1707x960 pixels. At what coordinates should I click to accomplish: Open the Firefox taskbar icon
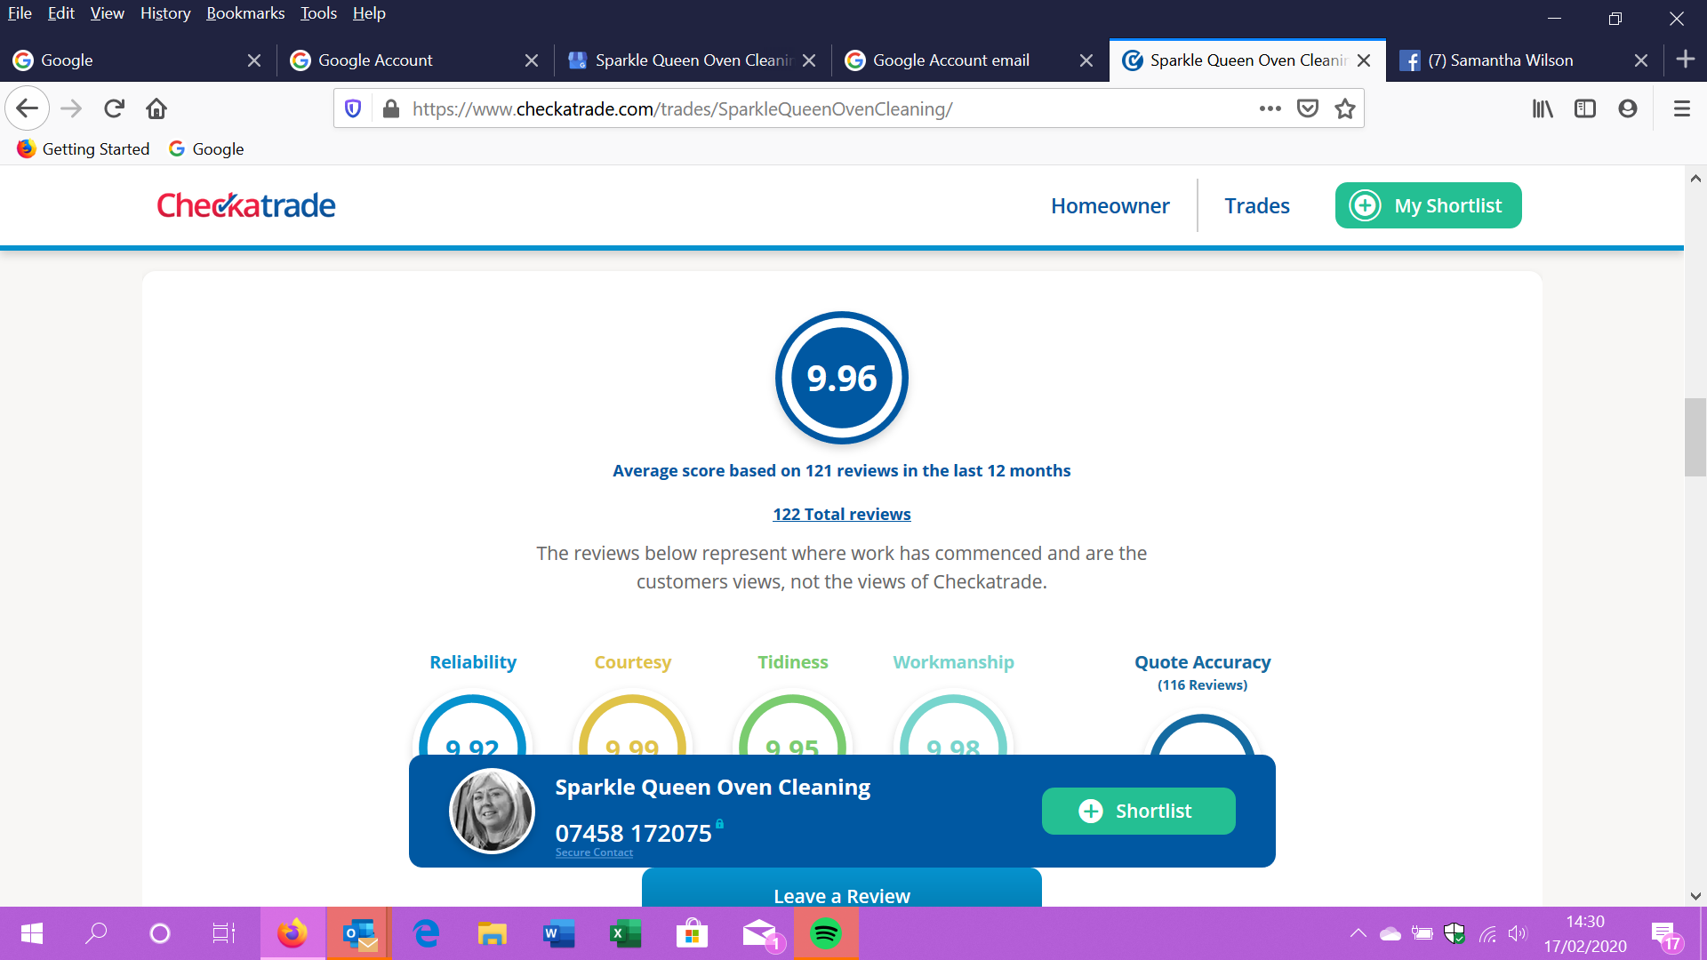[x=293, y=933]
